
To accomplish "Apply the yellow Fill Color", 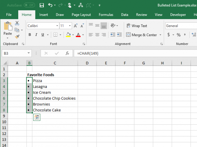I will pos(68,35).
